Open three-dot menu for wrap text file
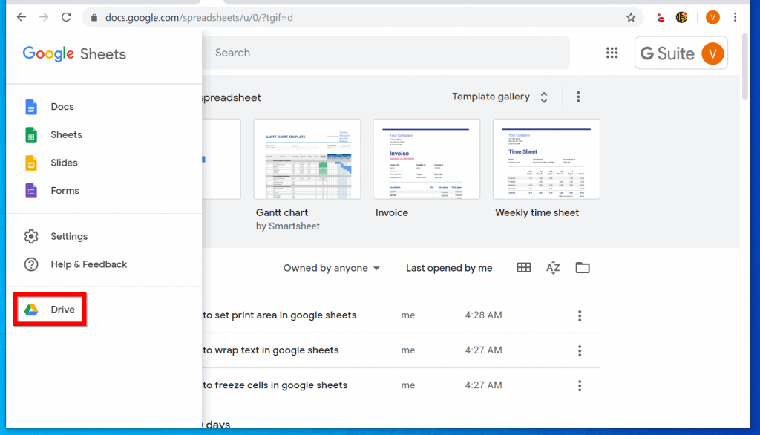 tap(580, 350)
